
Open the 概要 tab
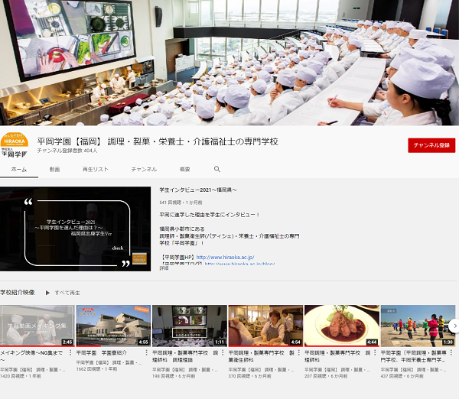point(184,170)
